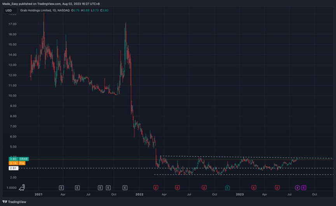Click the open value O3.75

[x=75, y=10]
